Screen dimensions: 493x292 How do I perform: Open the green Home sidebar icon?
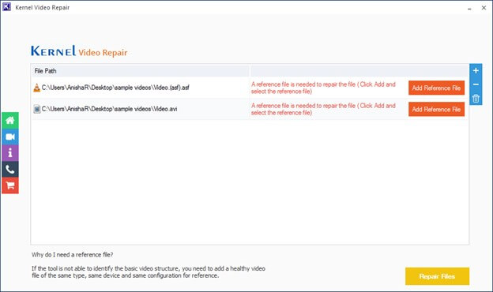pos(10,120)
